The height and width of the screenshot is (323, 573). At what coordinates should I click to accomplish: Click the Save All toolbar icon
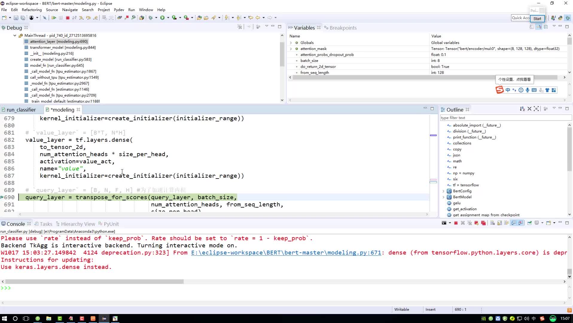pos(23,18)
